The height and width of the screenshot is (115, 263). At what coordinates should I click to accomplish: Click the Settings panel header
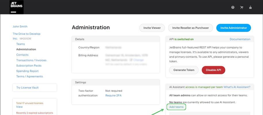(x=116, y=83)
